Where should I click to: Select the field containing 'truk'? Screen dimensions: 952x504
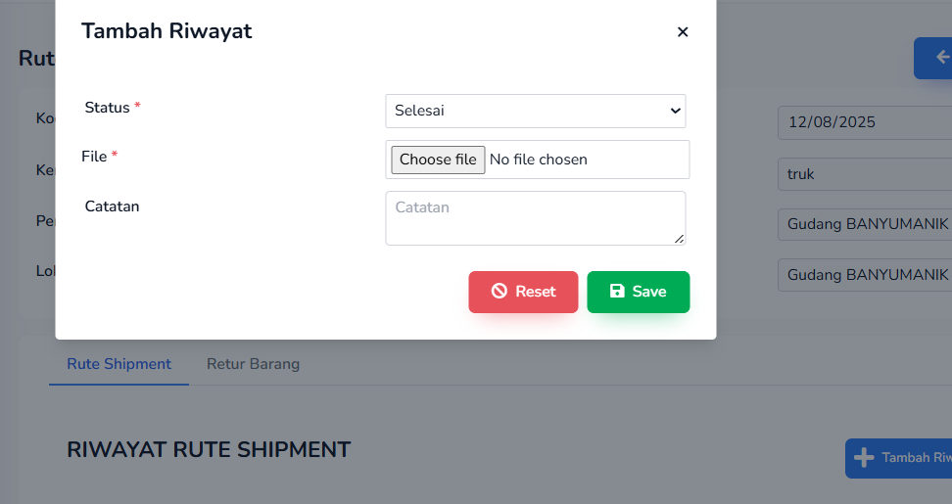click(x=864, y=174)
